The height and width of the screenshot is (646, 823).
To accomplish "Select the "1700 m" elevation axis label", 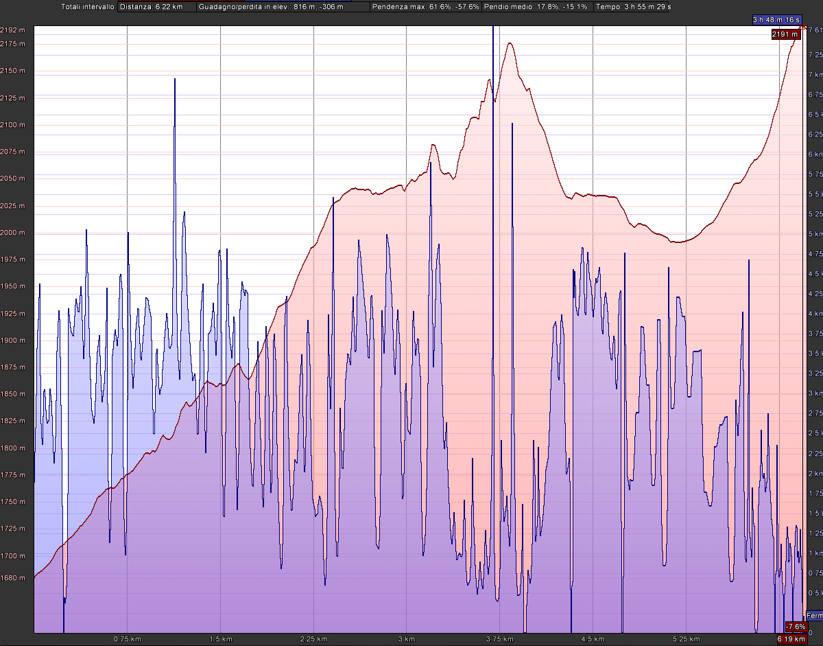I will pyautogui.click(x=12, y=556).
